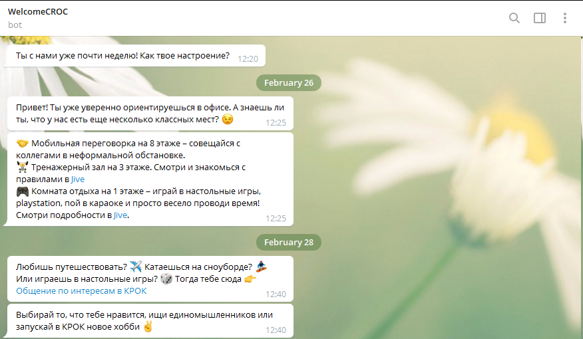The height and width of the screenshot is (339, 583).
Task: Click the message starting 'Выбирай то, что тебе нравится'
Action: click(x=150, y=321)
